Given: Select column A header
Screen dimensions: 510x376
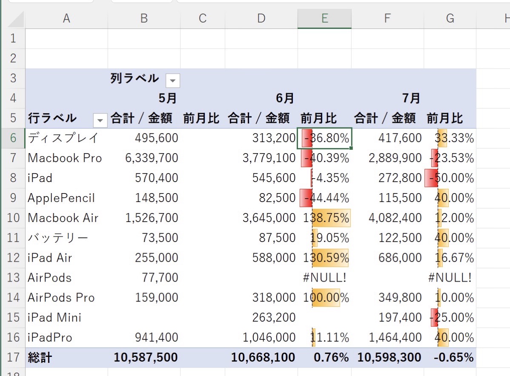Looking at the screenshot, I should (67, 19).
